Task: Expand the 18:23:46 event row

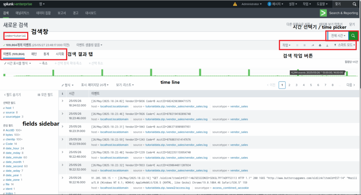Action: [62, 114]
